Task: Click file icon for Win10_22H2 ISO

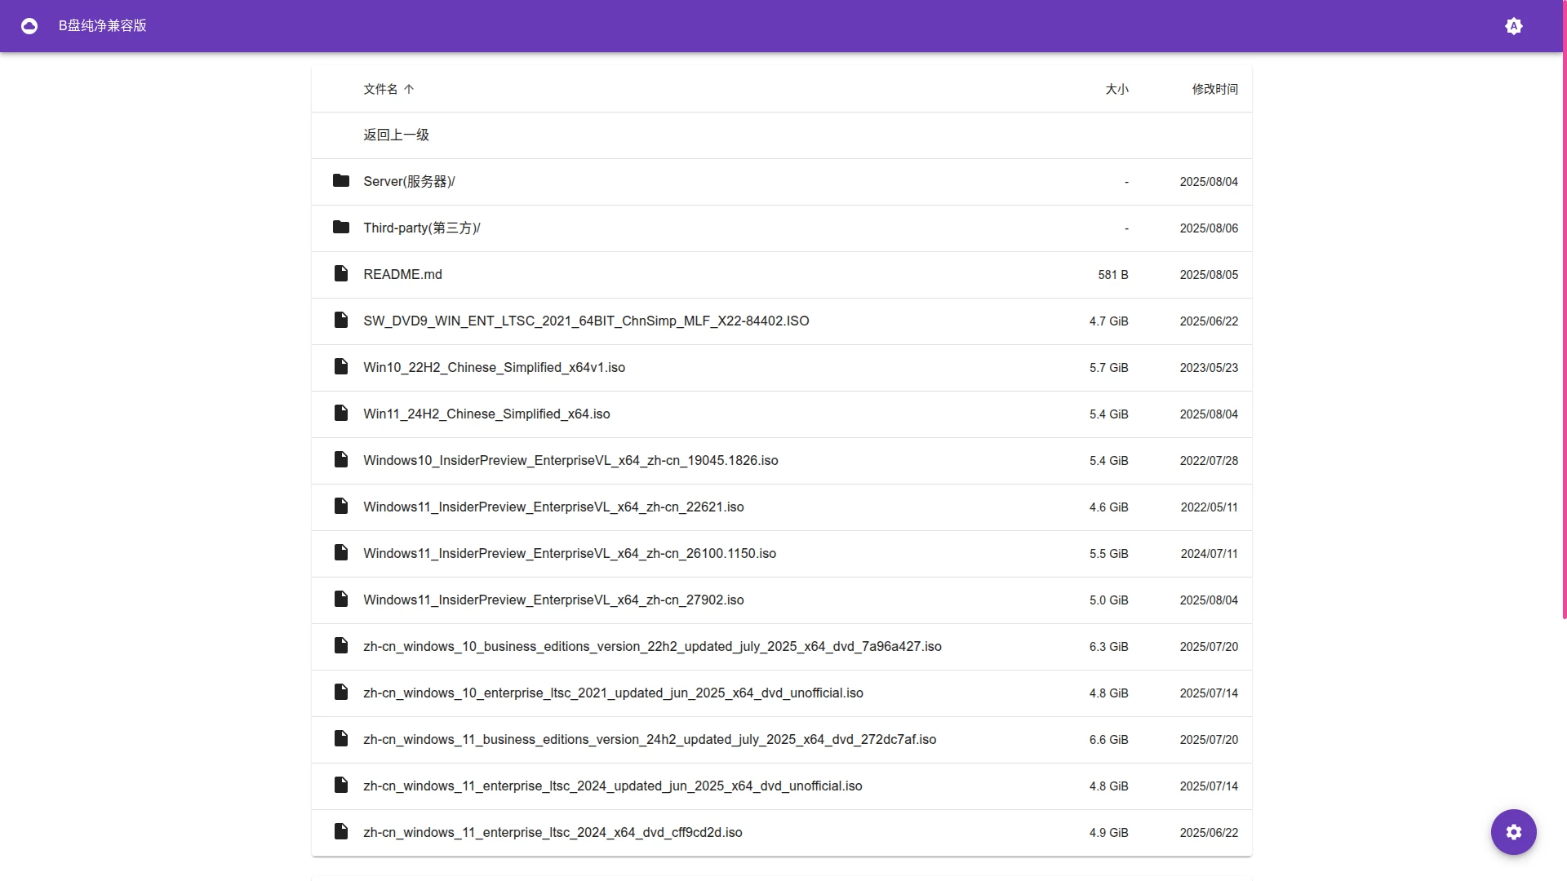Action: pos(341,366)
